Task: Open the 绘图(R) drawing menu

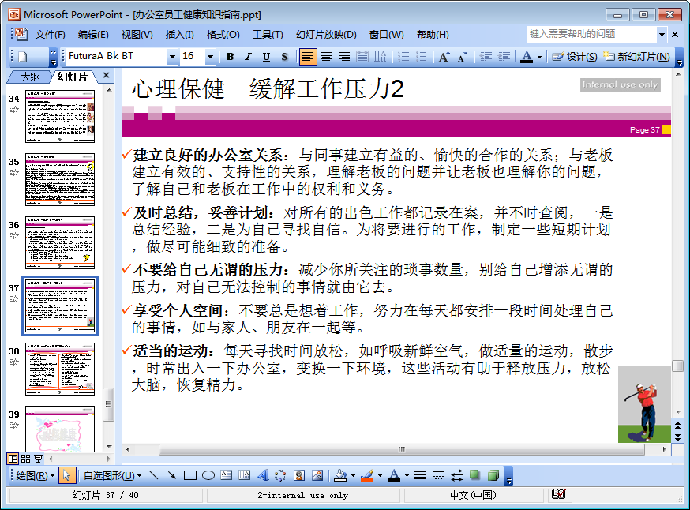Action: (35, 476)
